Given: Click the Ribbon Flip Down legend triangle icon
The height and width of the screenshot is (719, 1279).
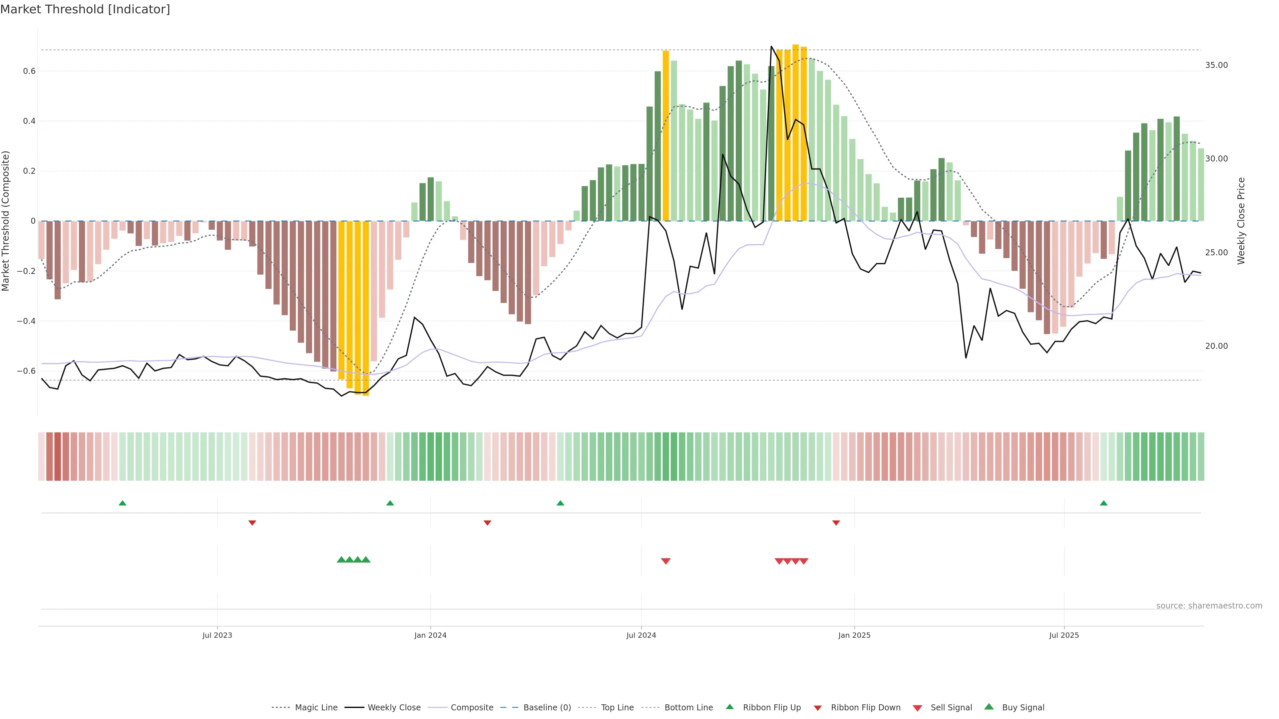Looking at the screenshot, I should click(818, 708).
